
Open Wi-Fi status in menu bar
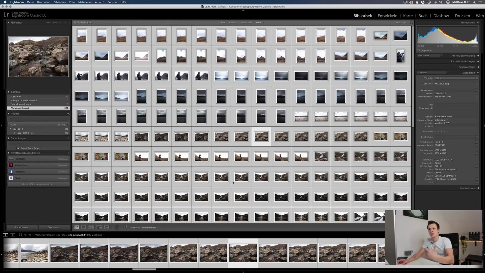pyautogui.click(x=441, y=2)
